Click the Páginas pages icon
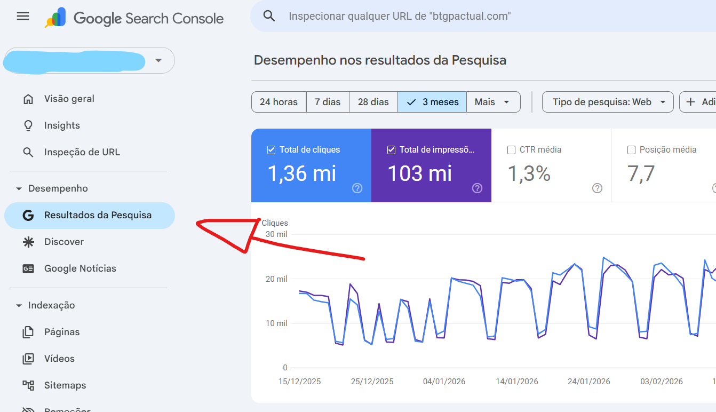The width and height of the screenshot is (716, 412). (28, 331)
